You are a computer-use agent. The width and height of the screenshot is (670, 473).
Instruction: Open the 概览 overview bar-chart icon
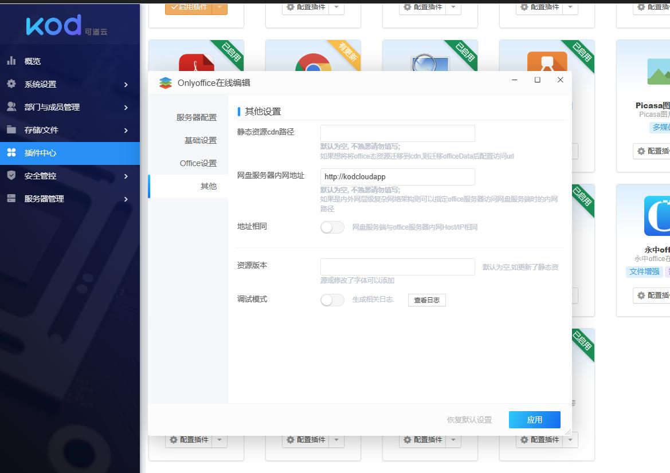pos(11,61)
